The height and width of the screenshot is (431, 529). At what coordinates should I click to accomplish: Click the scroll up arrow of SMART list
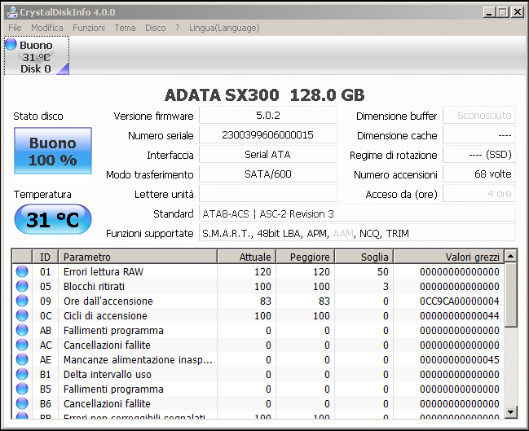tap(511, 257)
